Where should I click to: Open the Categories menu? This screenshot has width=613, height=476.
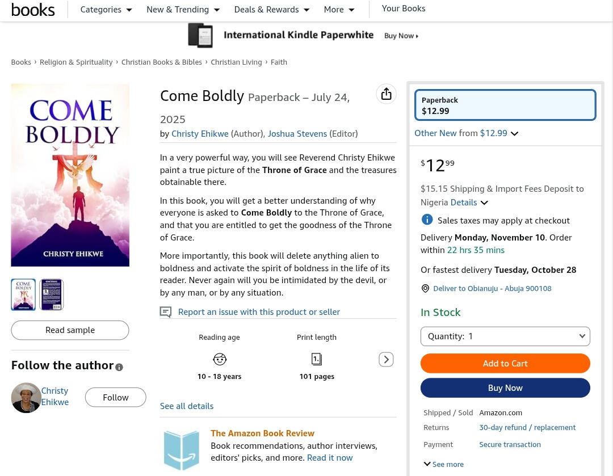pos(106,10)
